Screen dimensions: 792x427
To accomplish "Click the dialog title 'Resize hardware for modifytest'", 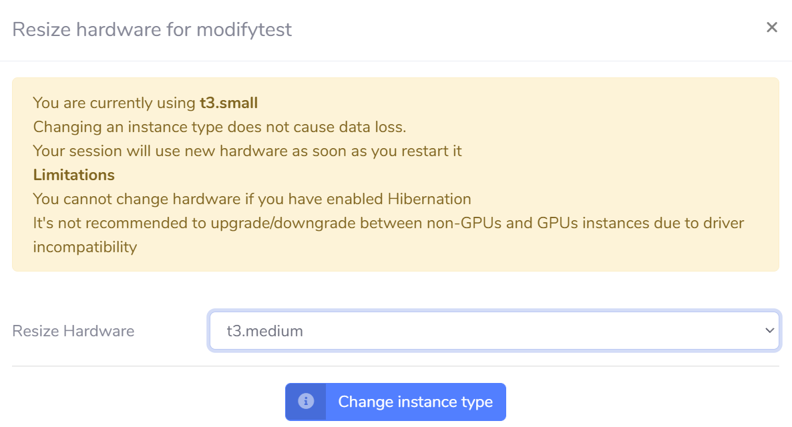I will (153, 29).
